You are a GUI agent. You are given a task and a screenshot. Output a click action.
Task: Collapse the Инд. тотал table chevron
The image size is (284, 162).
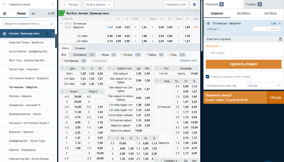coord(161,81)
